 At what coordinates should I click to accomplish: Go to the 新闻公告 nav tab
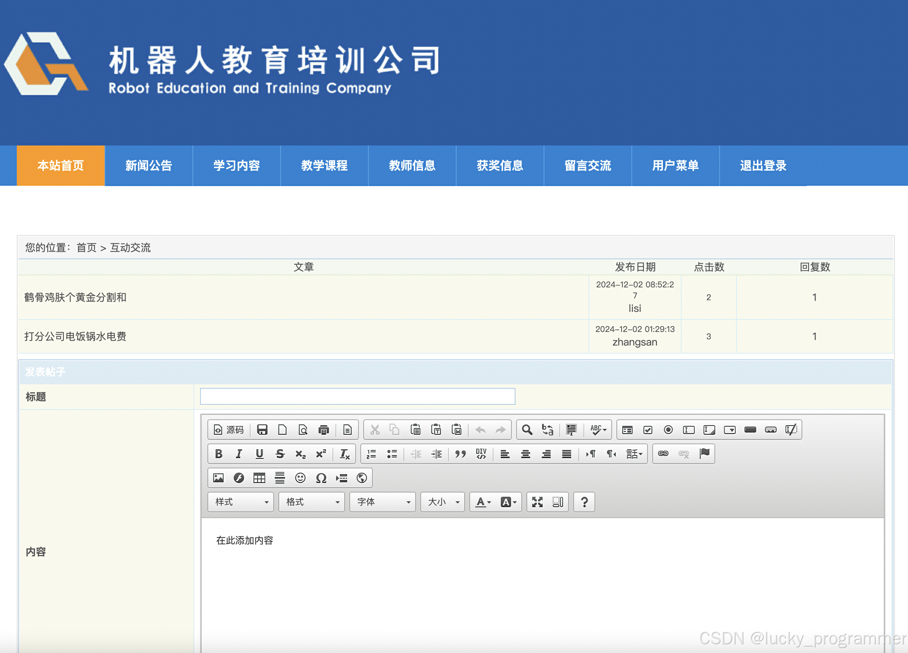click(x=149, y=166)
